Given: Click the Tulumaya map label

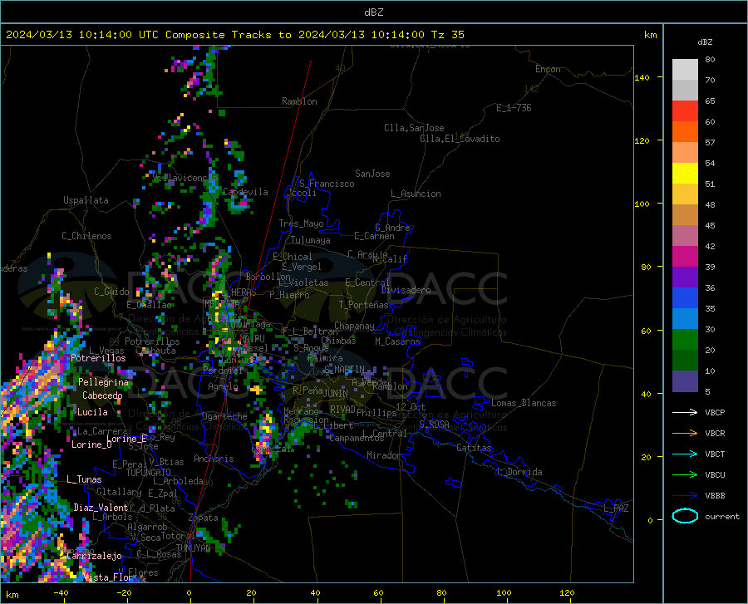Looking at the screenshot, I should coord(311,240).
